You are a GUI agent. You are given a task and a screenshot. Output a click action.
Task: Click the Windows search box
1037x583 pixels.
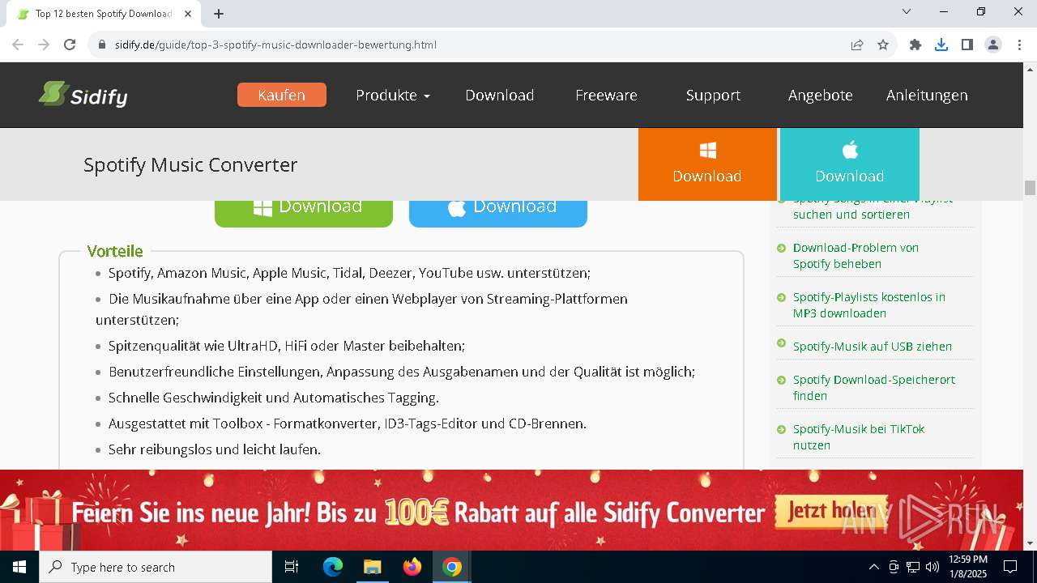point(156,567)
